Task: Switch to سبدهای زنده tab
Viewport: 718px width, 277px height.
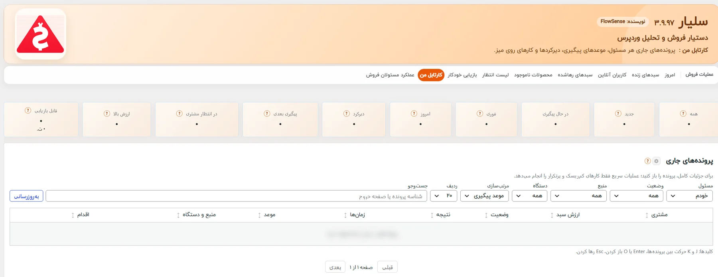Action: 645,75
